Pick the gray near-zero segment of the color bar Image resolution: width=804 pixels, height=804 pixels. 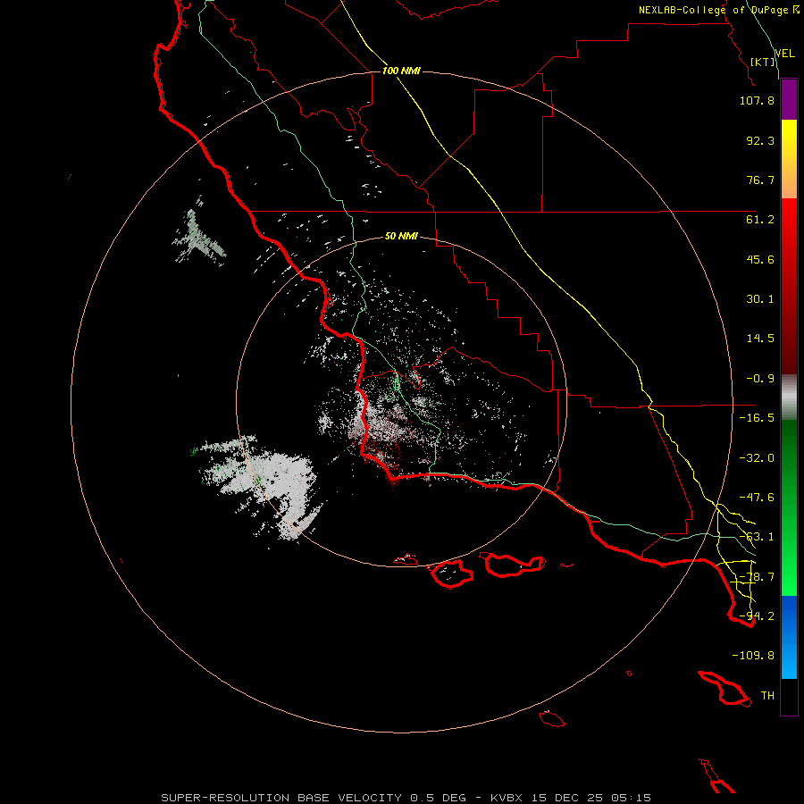pyautogui.click(x=789, y=398)
